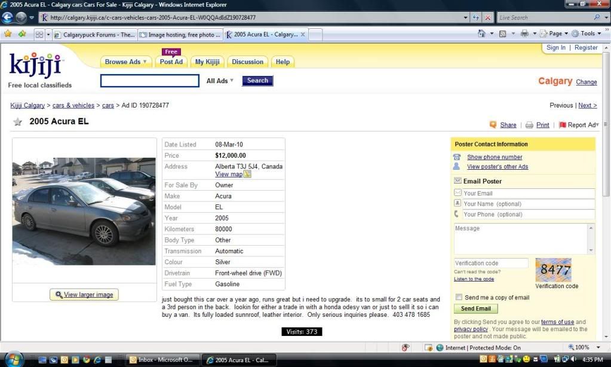
Task: Switch to Calgarypuck Forums tab
Action: point(94,35)
